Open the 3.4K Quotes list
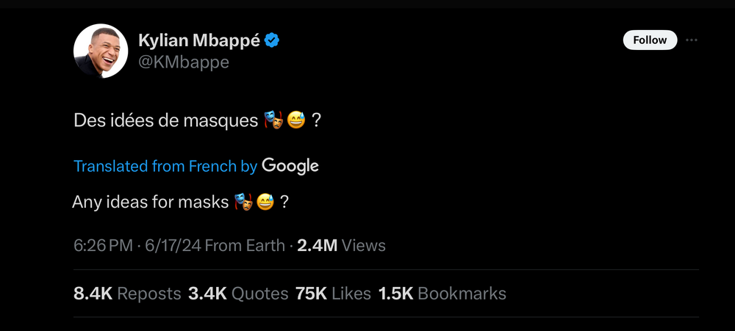Viewport: 735px width, 331px height. click(x=238, y=294)
